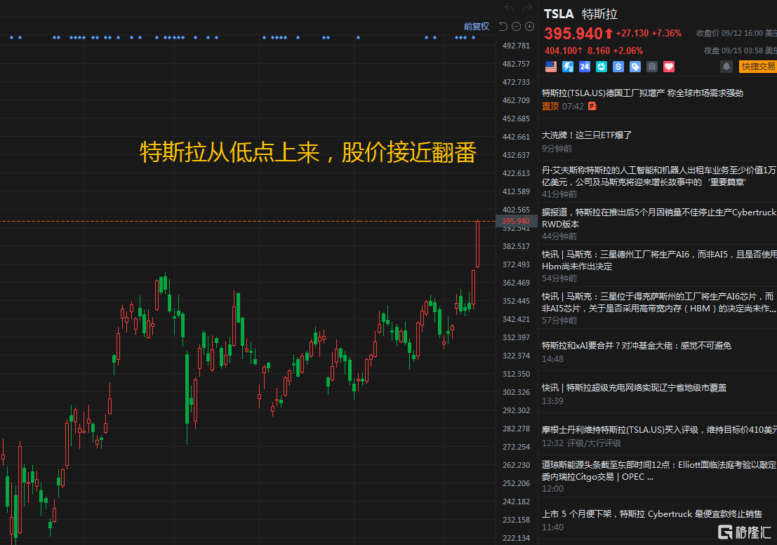Click the orange 395.940 price axis label
Screen dimensions: 777x545
point(516,221)
